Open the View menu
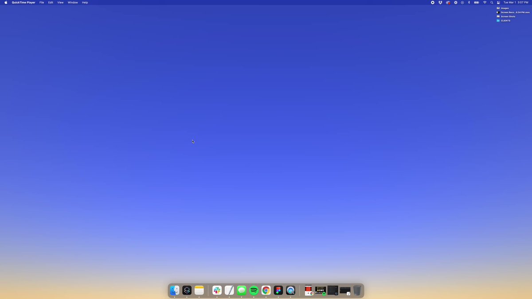 click(x=60, y=3)
